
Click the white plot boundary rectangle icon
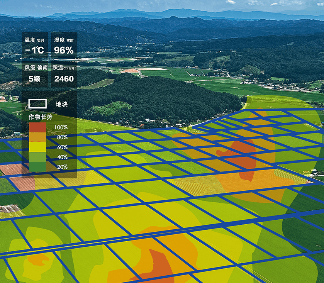point(37,103)
